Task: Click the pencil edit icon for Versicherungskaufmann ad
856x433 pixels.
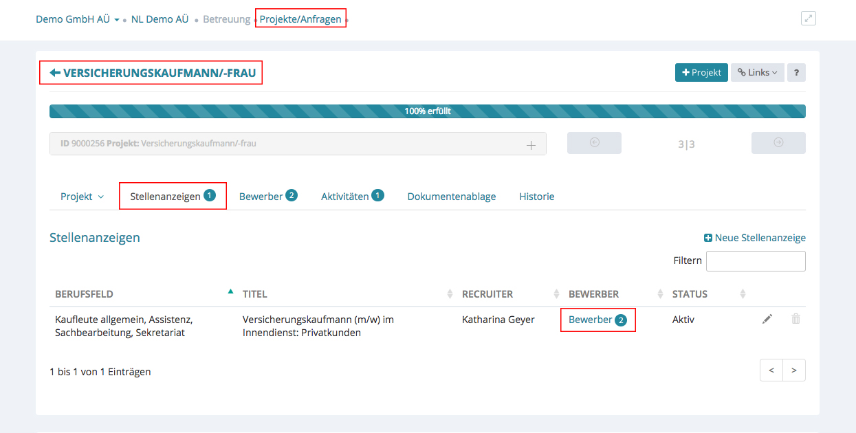Action: coord(767,319)
